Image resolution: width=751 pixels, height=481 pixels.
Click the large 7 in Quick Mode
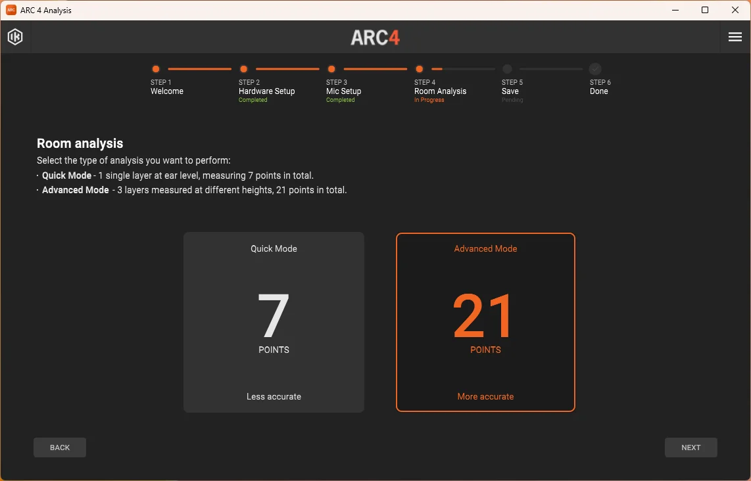pyautogui.click(x=274, y=315)
